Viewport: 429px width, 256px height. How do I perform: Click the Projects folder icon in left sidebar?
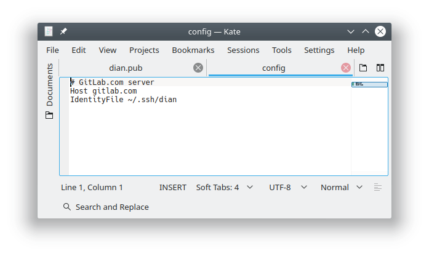[x=49, y=115]
